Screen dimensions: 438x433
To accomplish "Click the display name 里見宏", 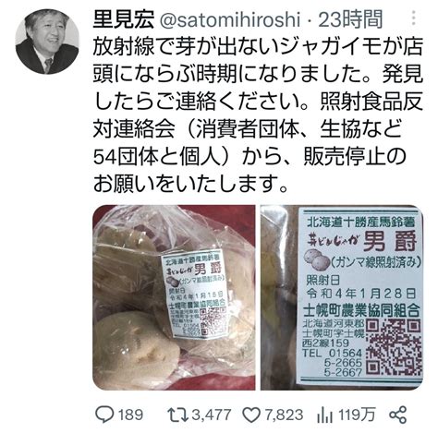I will pos(124,19).
